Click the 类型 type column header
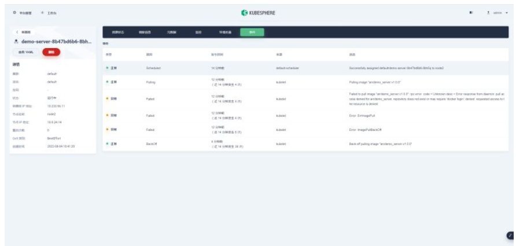This screenshot has width=516, height=246. [109, 54]
